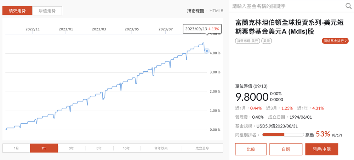Show 今年以來 performance range

click(x=161, y=148)
